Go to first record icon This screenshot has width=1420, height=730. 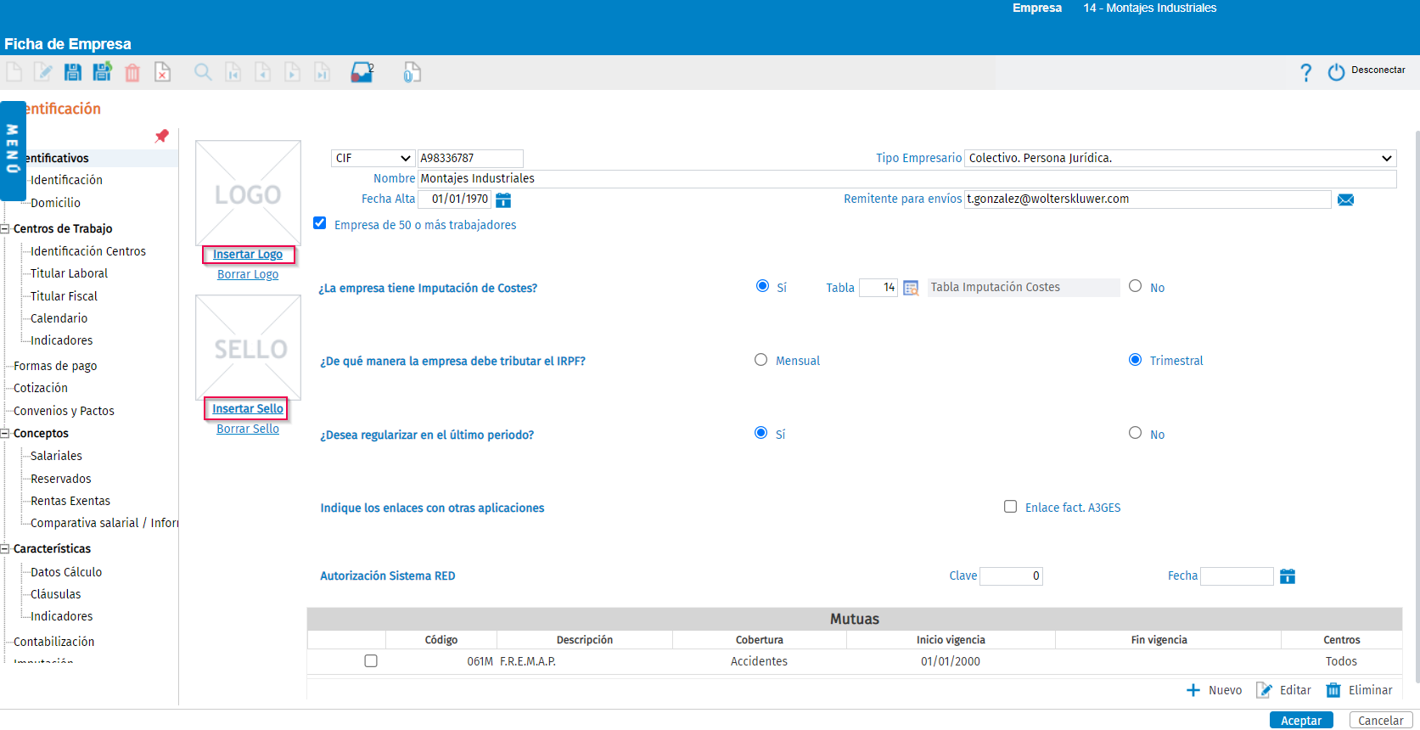click(x=233, y=72)
